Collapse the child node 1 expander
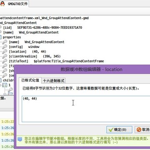Viewport: 150px width, 150px height. 0,85
